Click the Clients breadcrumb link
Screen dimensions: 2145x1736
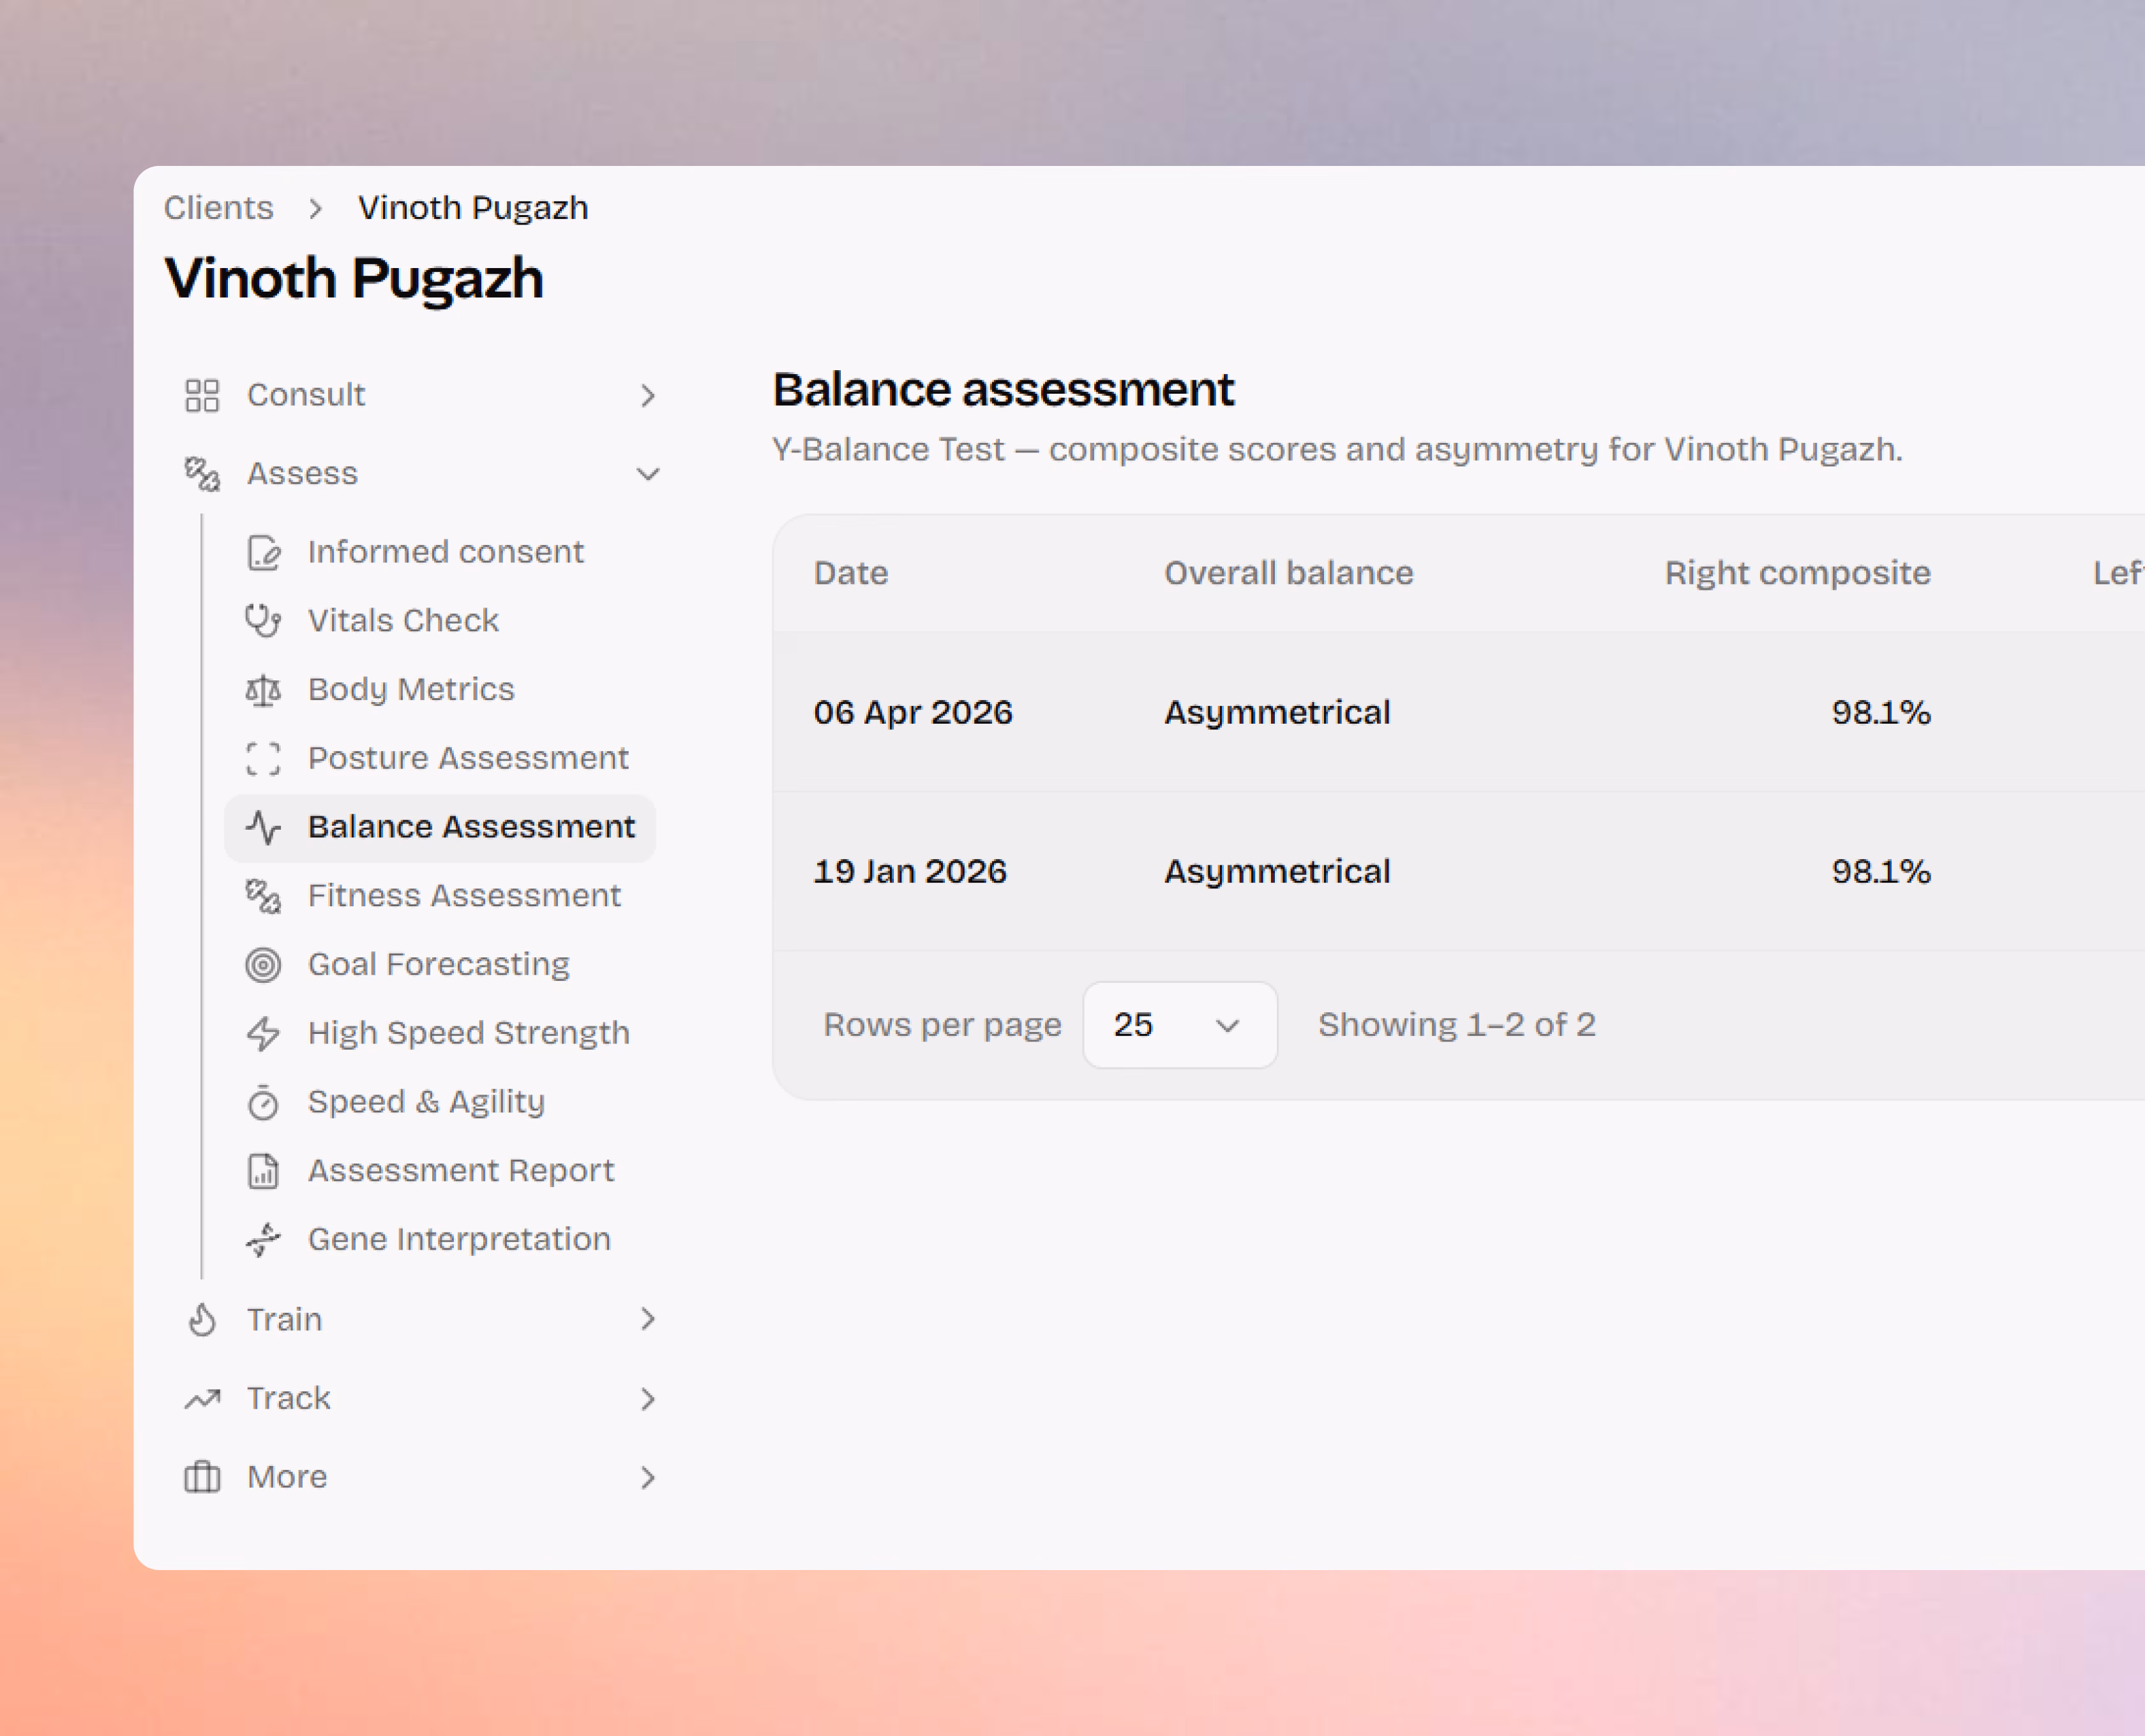pyautogui.click(x=219, y=208)
